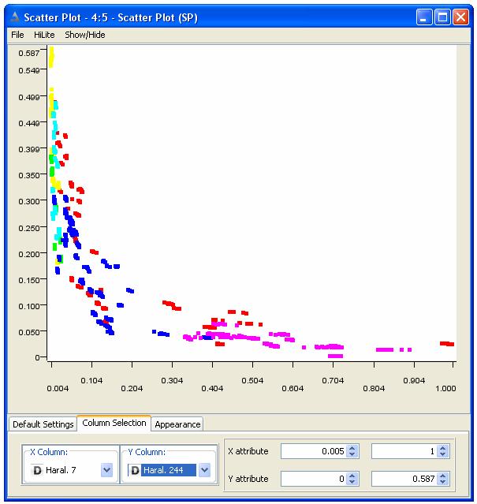Open the HiLite menu

tap(43, 35)
